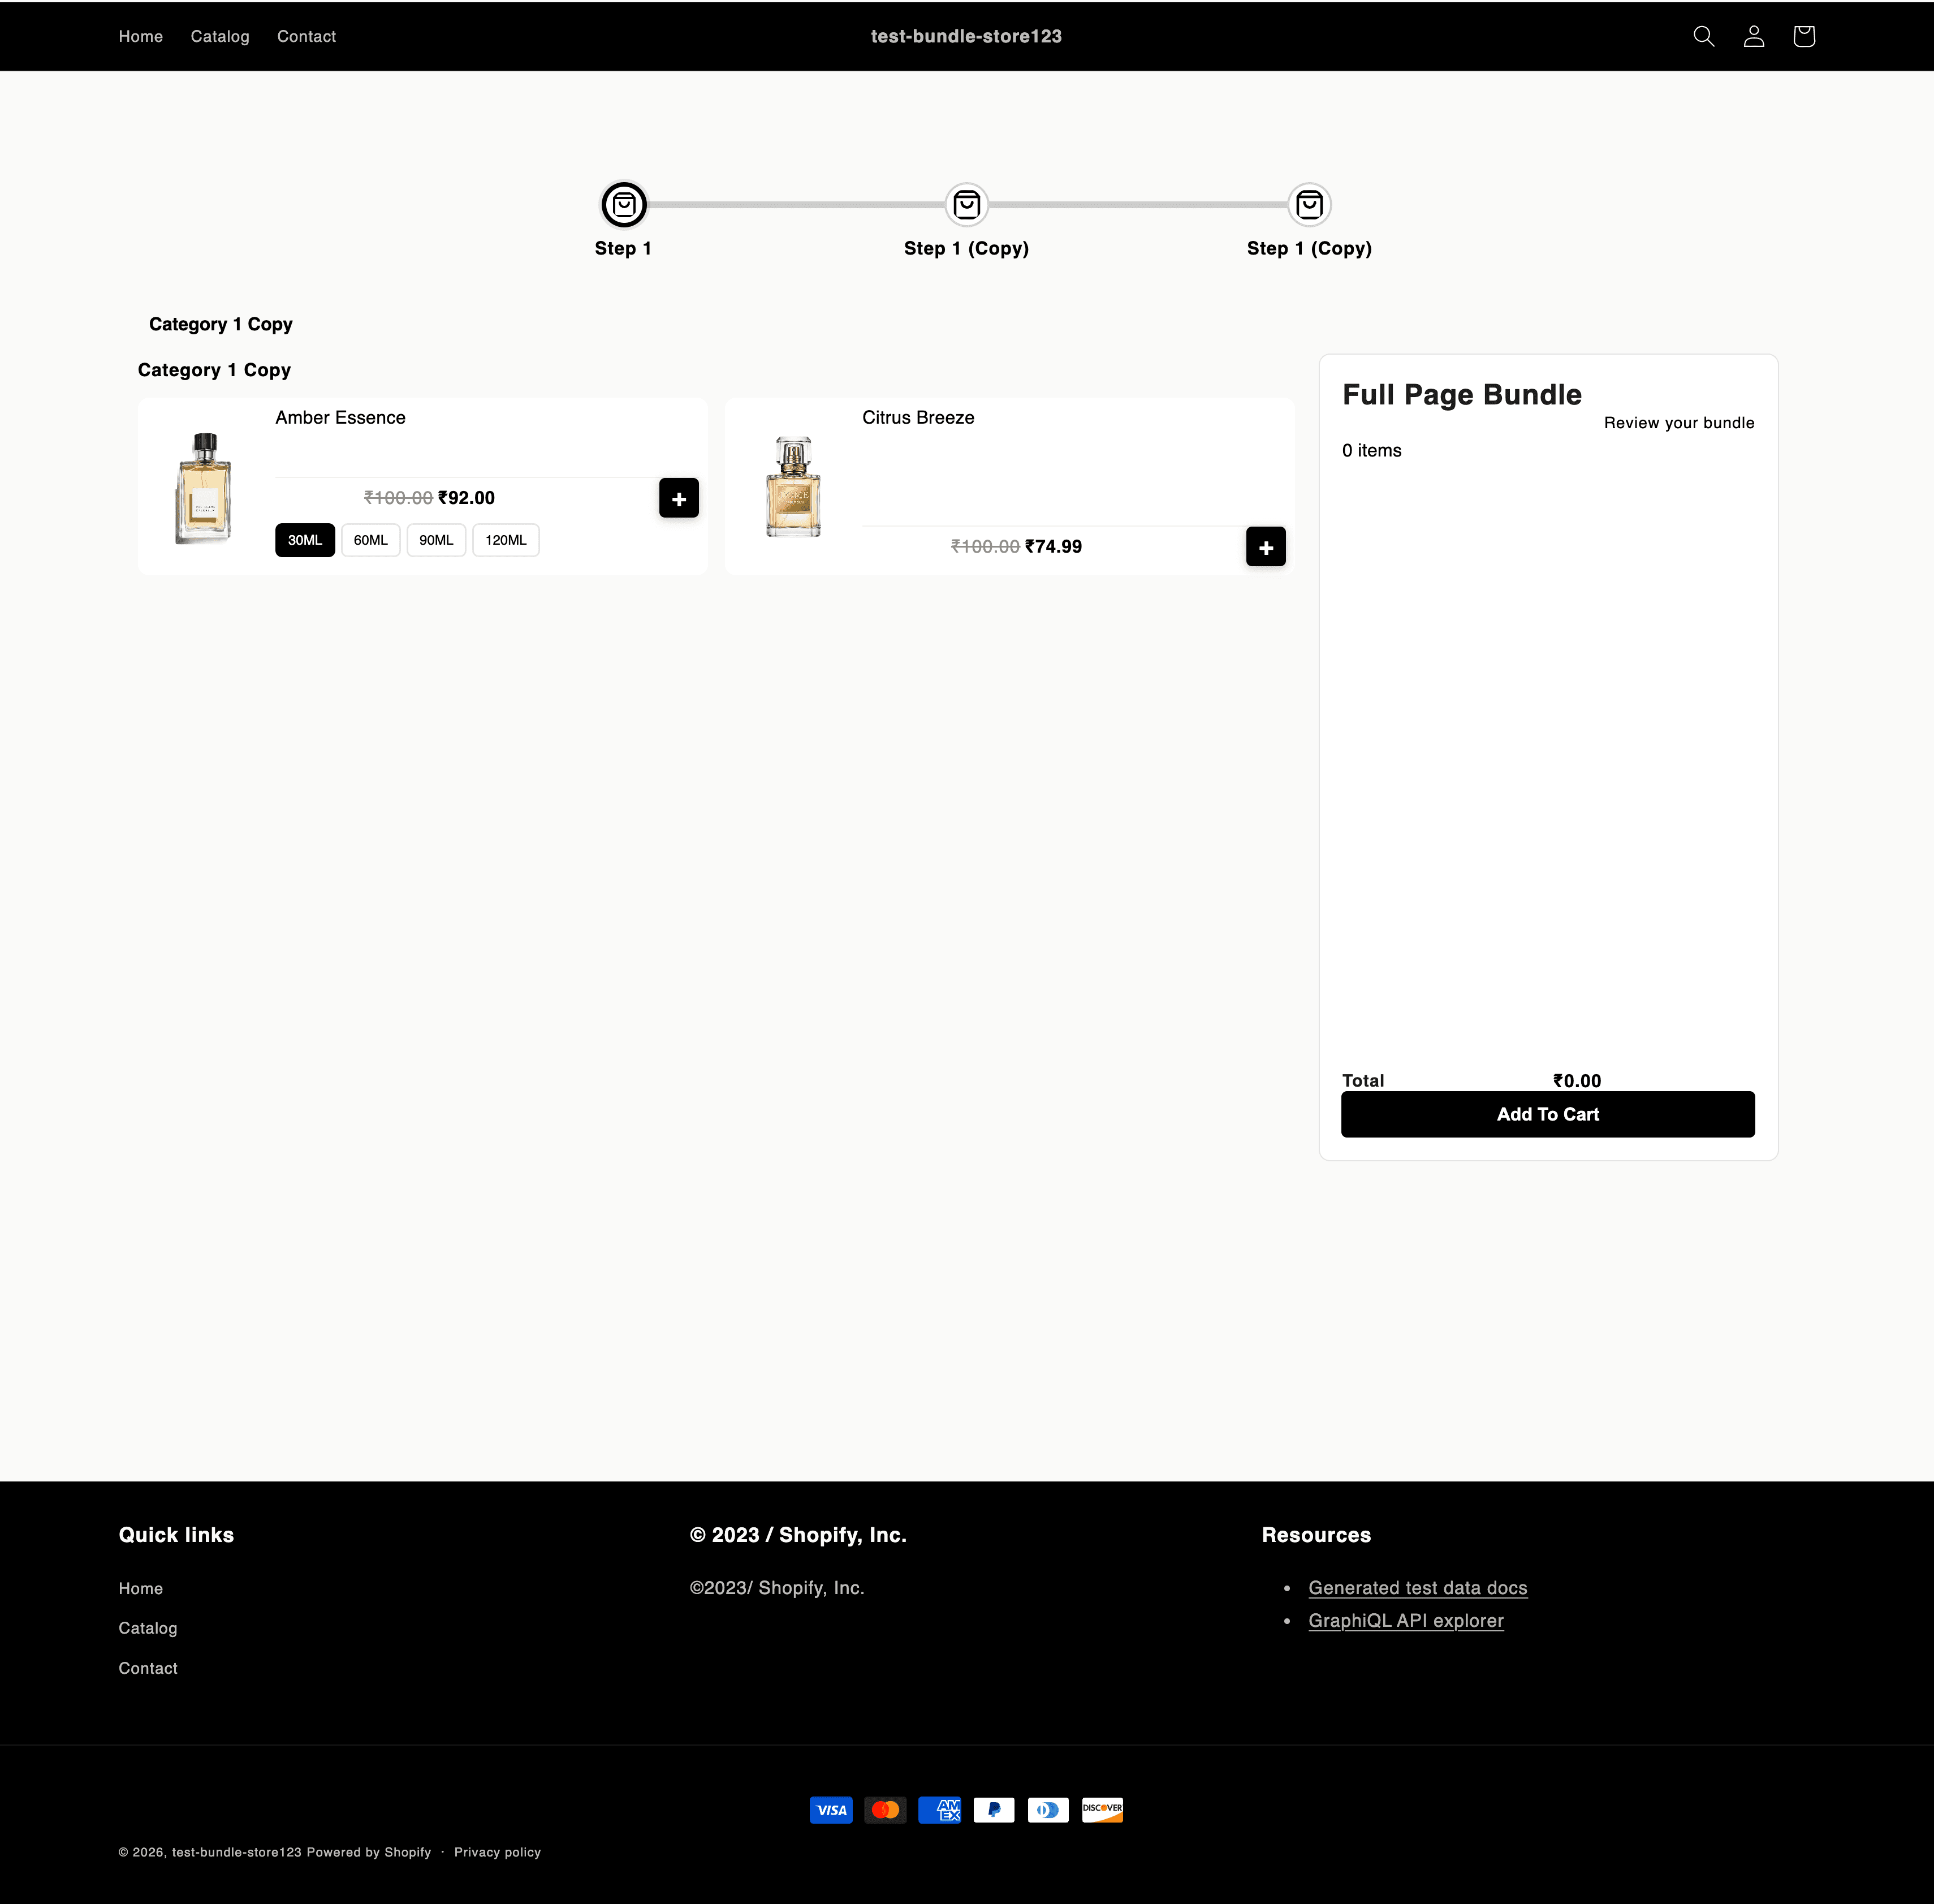The height and width of the screenshot is (1904, 1934).
Task: Click the Quick links footer heading
Action: pos(176,1535)
